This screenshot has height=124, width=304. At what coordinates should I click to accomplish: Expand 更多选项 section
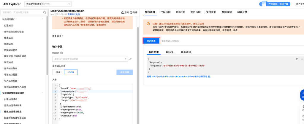(58, 36)
